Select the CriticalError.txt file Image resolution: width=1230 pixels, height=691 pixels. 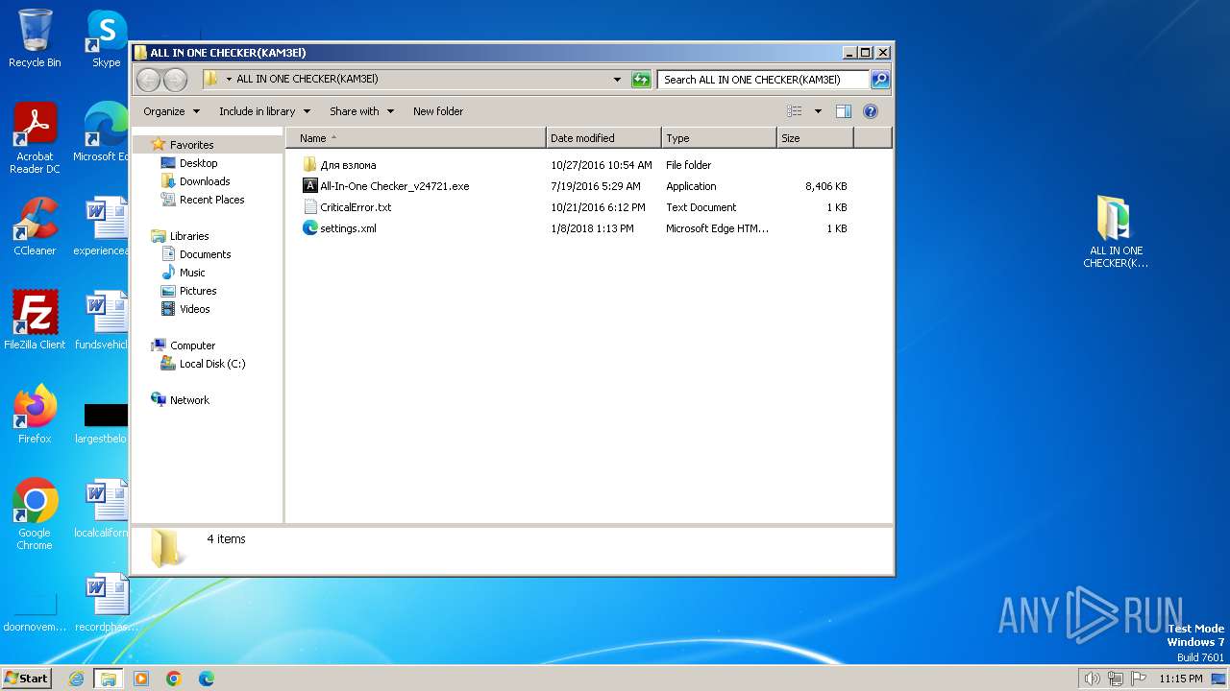coord(355,207)
